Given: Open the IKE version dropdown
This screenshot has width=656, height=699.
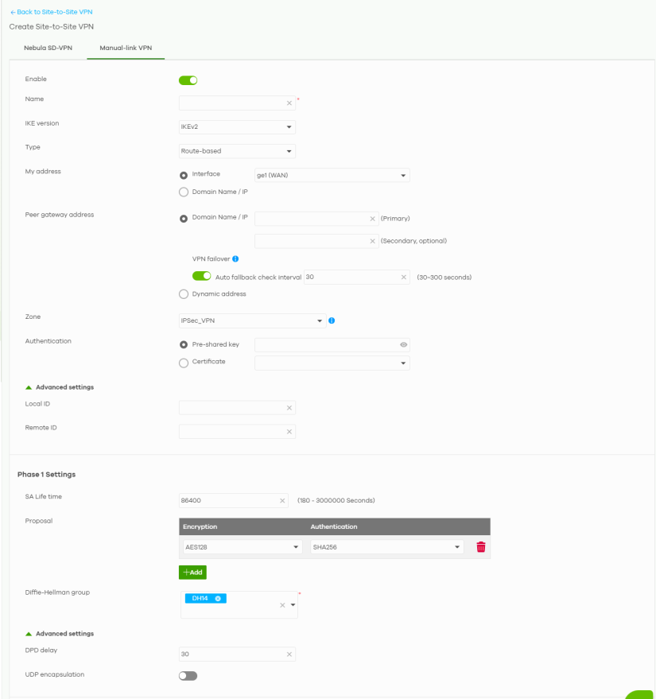Looking at the screenshot, I should click(237, 127).
